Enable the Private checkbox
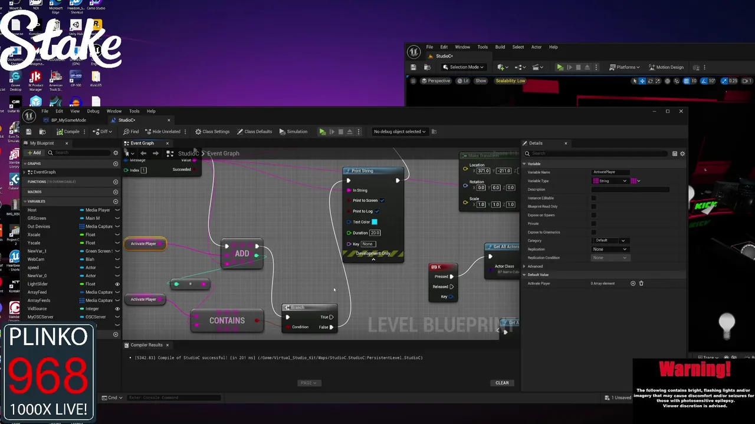The height and width of the screenshot is (424, 755). tap(593, 224)
